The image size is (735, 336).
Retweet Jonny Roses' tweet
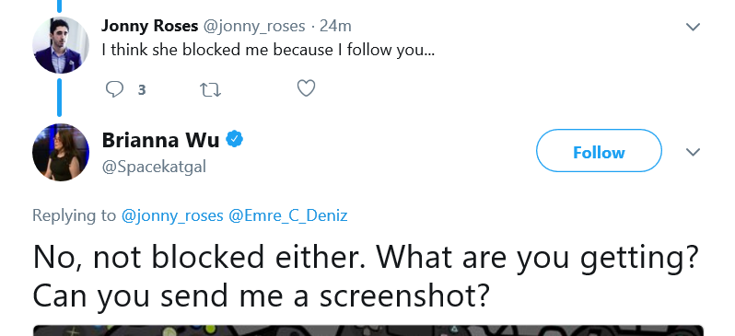point(211,89)
